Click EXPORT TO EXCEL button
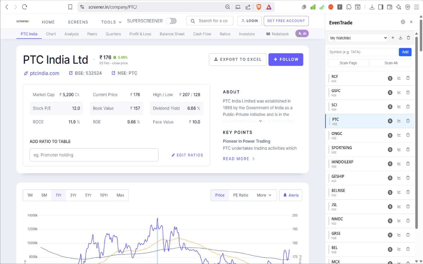This screenshot has height=264, width=423. pyautogui.click(x=238, y=59)
